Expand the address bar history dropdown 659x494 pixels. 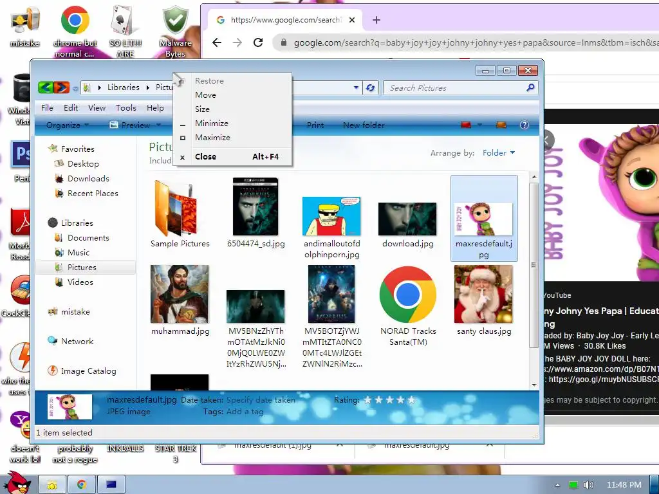356,87
